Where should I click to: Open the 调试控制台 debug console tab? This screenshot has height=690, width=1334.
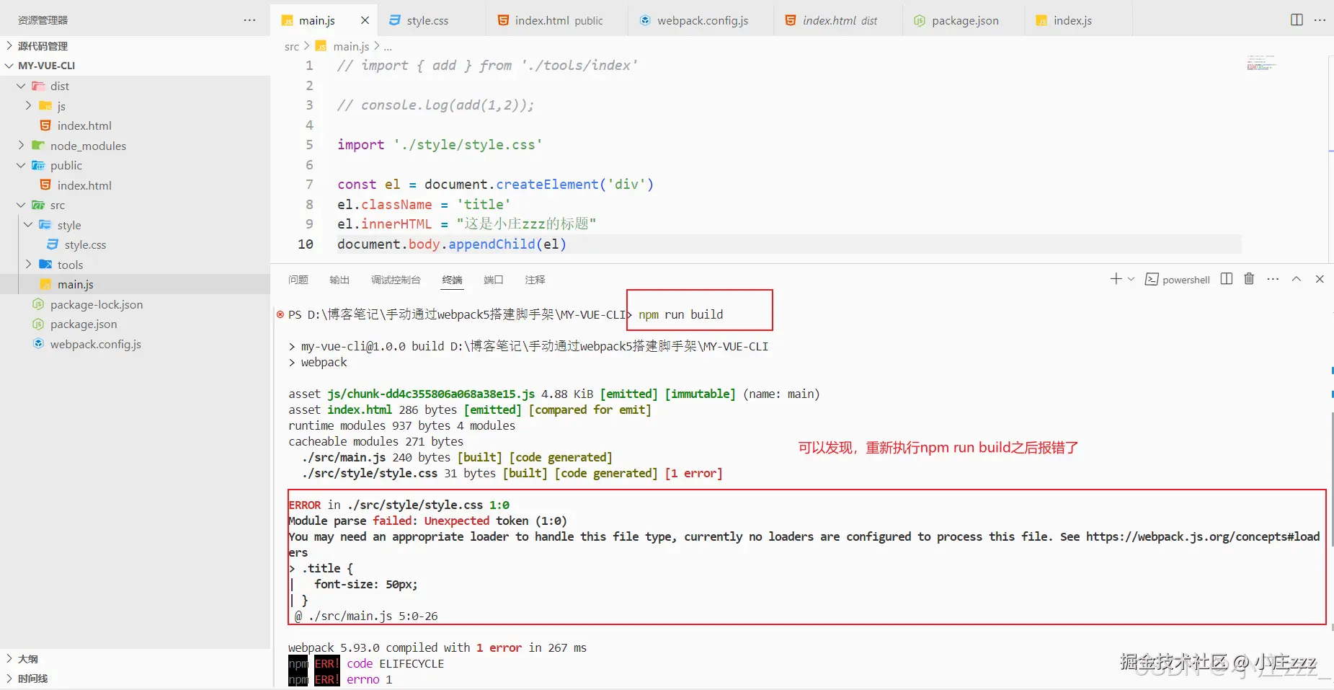tap(396, 280)
